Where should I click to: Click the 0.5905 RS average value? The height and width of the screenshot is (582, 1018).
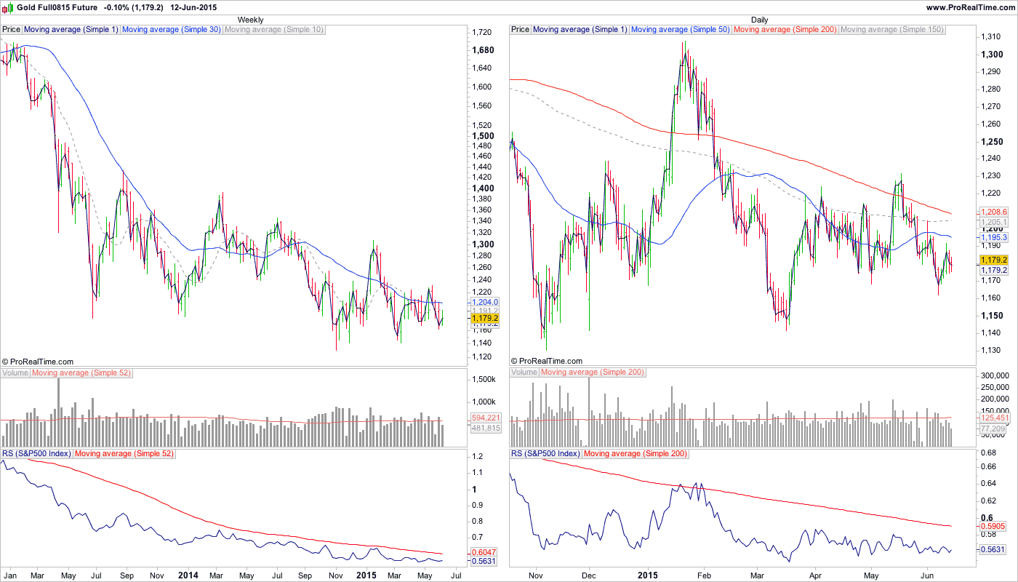[993, 526]
